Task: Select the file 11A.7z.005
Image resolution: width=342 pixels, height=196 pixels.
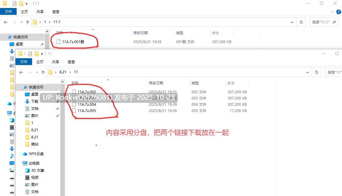Action: [x=86, y=110]
